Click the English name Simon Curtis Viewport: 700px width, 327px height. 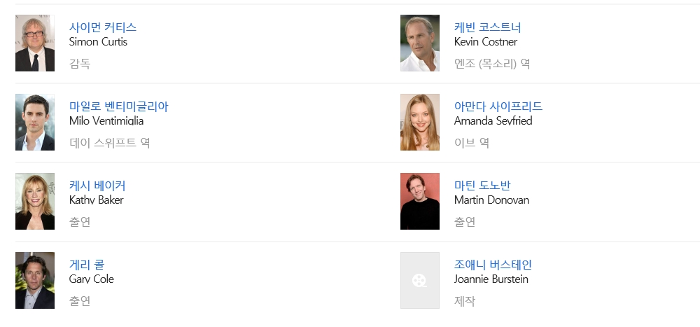click(x=98, y=42)
